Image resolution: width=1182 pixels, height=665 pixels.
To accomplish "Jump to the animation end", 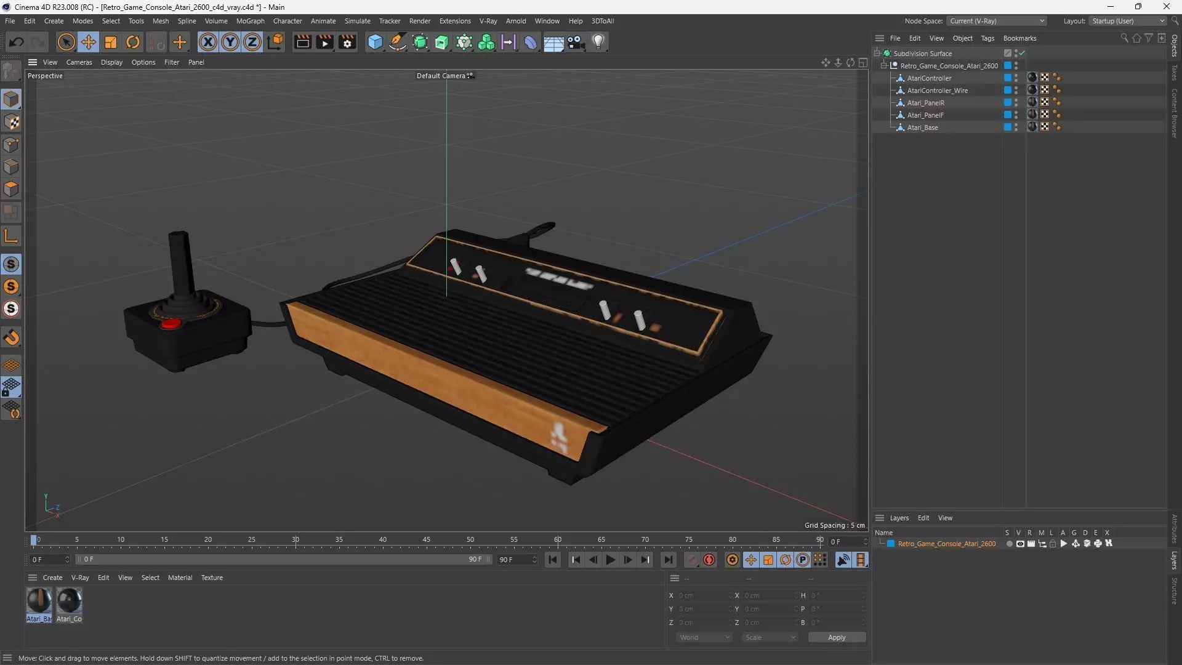I will coord(668,560).
